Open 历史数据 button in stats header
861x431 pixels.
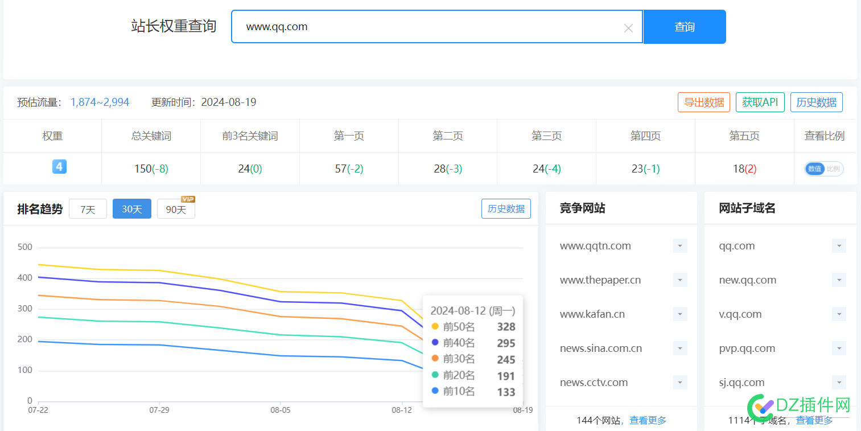pyautogui.click(x=816, y=102)
